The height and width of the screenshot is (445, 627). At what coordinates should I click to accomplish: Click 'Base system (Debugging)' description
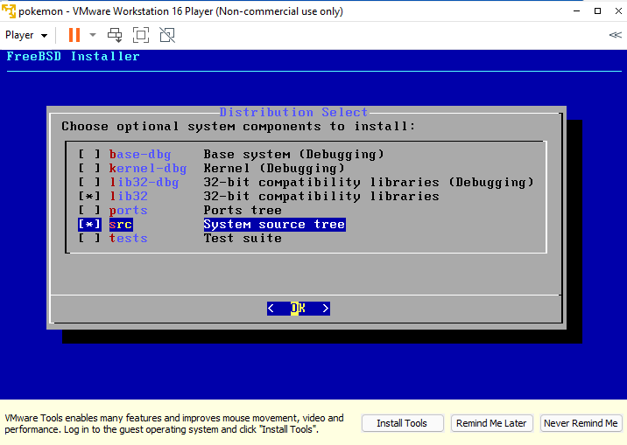click(x=293, y=154)
